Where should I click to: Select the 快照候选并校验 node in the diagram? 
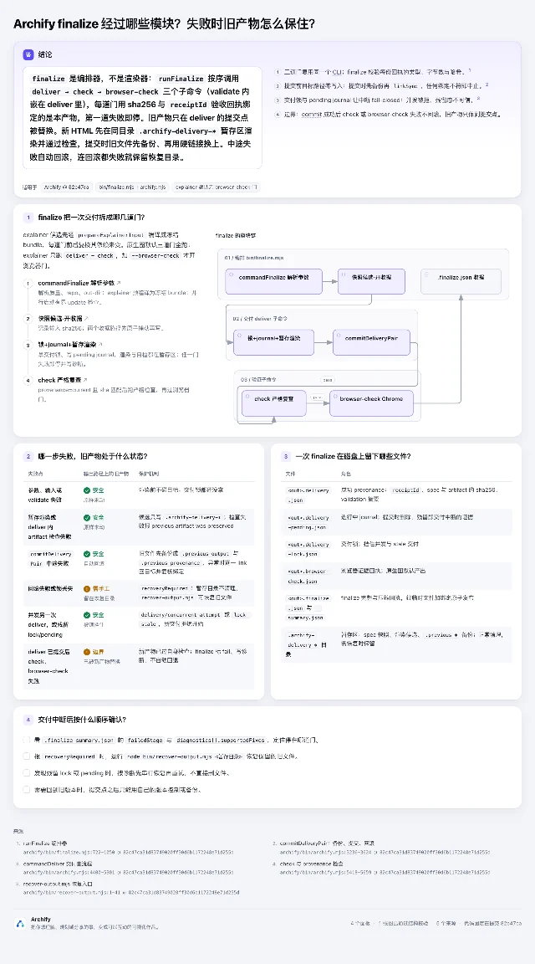[372, 281]
